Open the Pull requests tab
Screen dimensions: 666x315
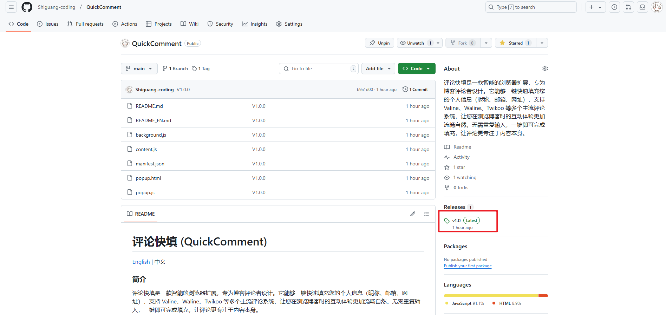pos(85,24)
